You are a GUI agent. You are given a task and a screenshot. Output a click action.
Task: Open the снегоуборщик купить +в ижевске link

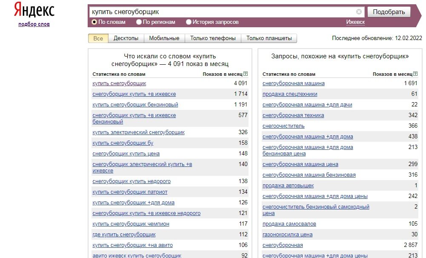coord(134,94)
